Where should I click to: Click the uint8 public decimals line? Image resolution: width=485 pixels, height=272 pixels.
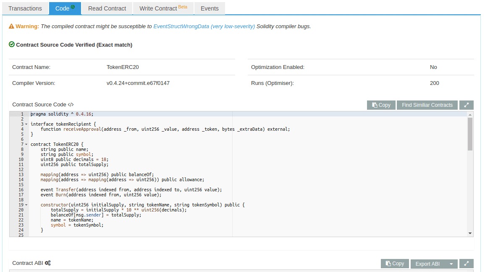(x=75, y=160)
